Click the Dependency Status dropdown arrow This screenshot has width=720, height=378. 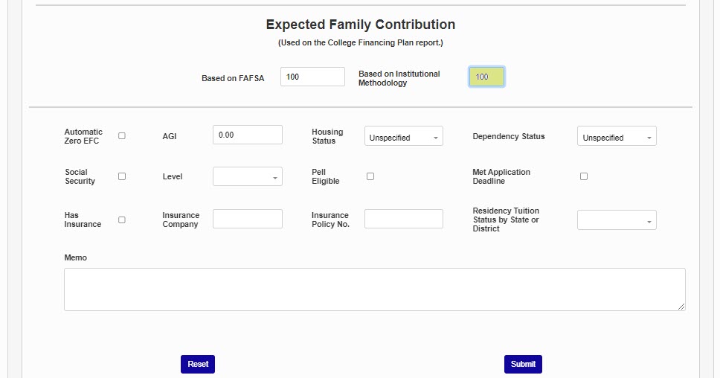(649, 138)
